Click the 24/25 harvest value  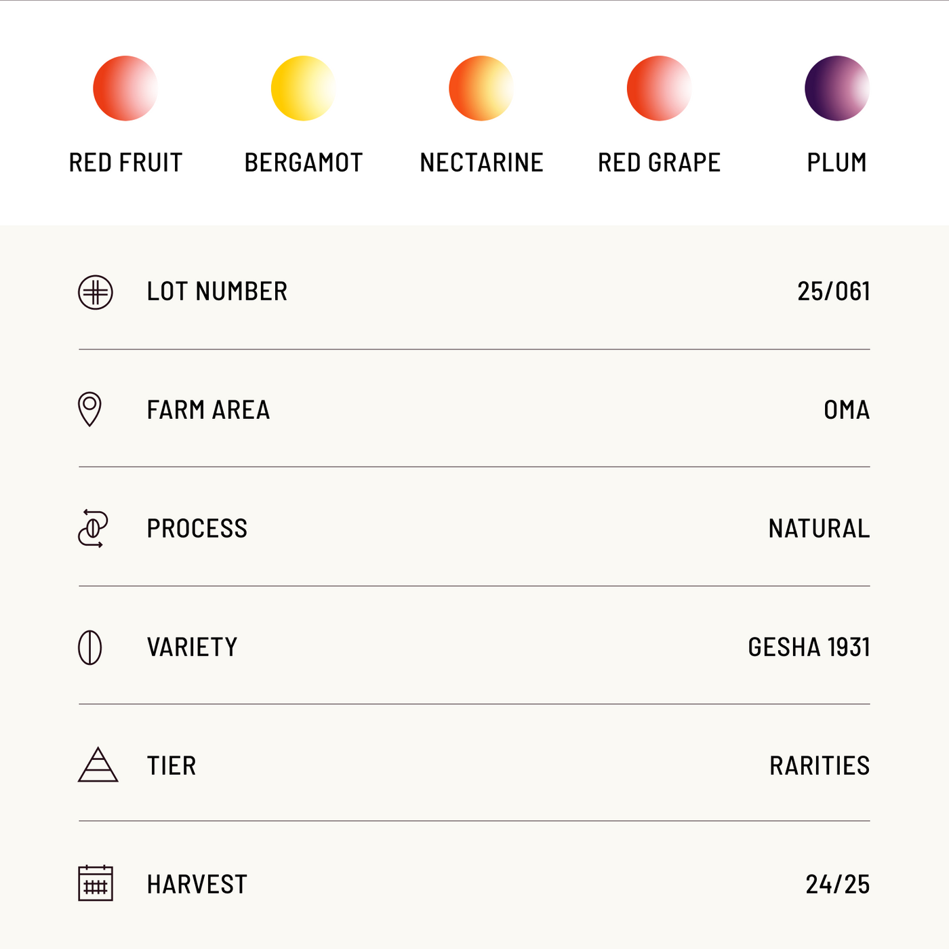(837, 885)
